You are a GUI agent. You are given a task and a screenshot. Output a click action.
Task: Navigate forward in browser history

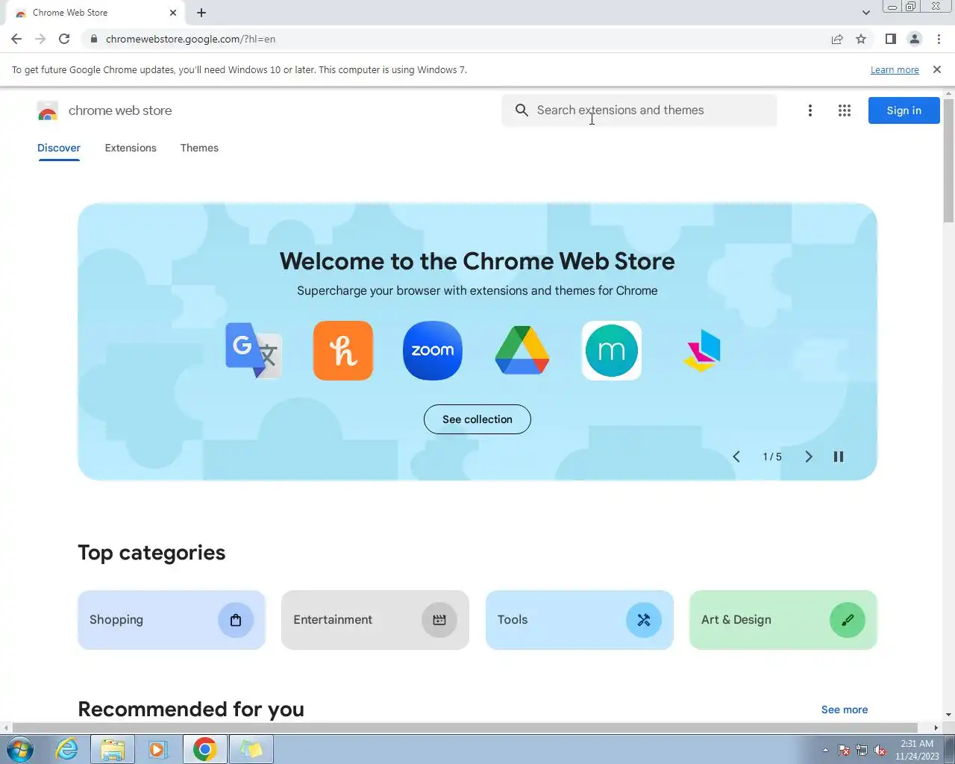coord(40,39)
